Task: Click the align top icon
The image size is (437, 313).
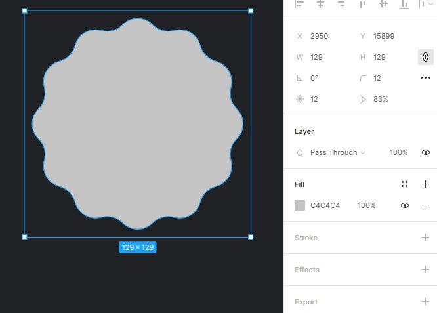Action: [x=363, y=4]
